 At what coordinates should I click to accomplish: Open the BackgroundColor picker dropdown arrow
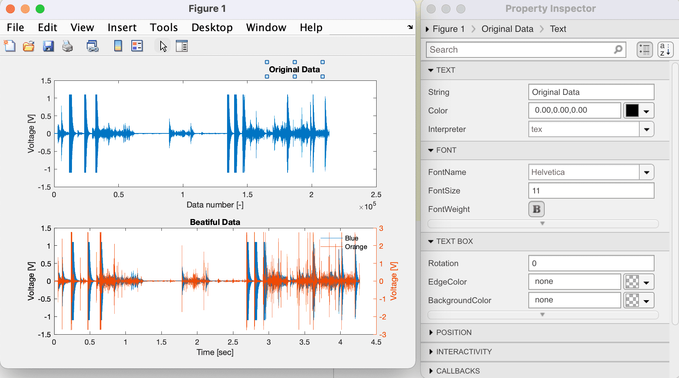[647, 301]
